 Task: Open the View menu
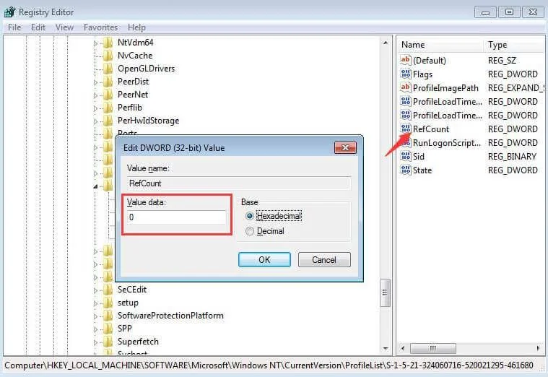point(64,27)
